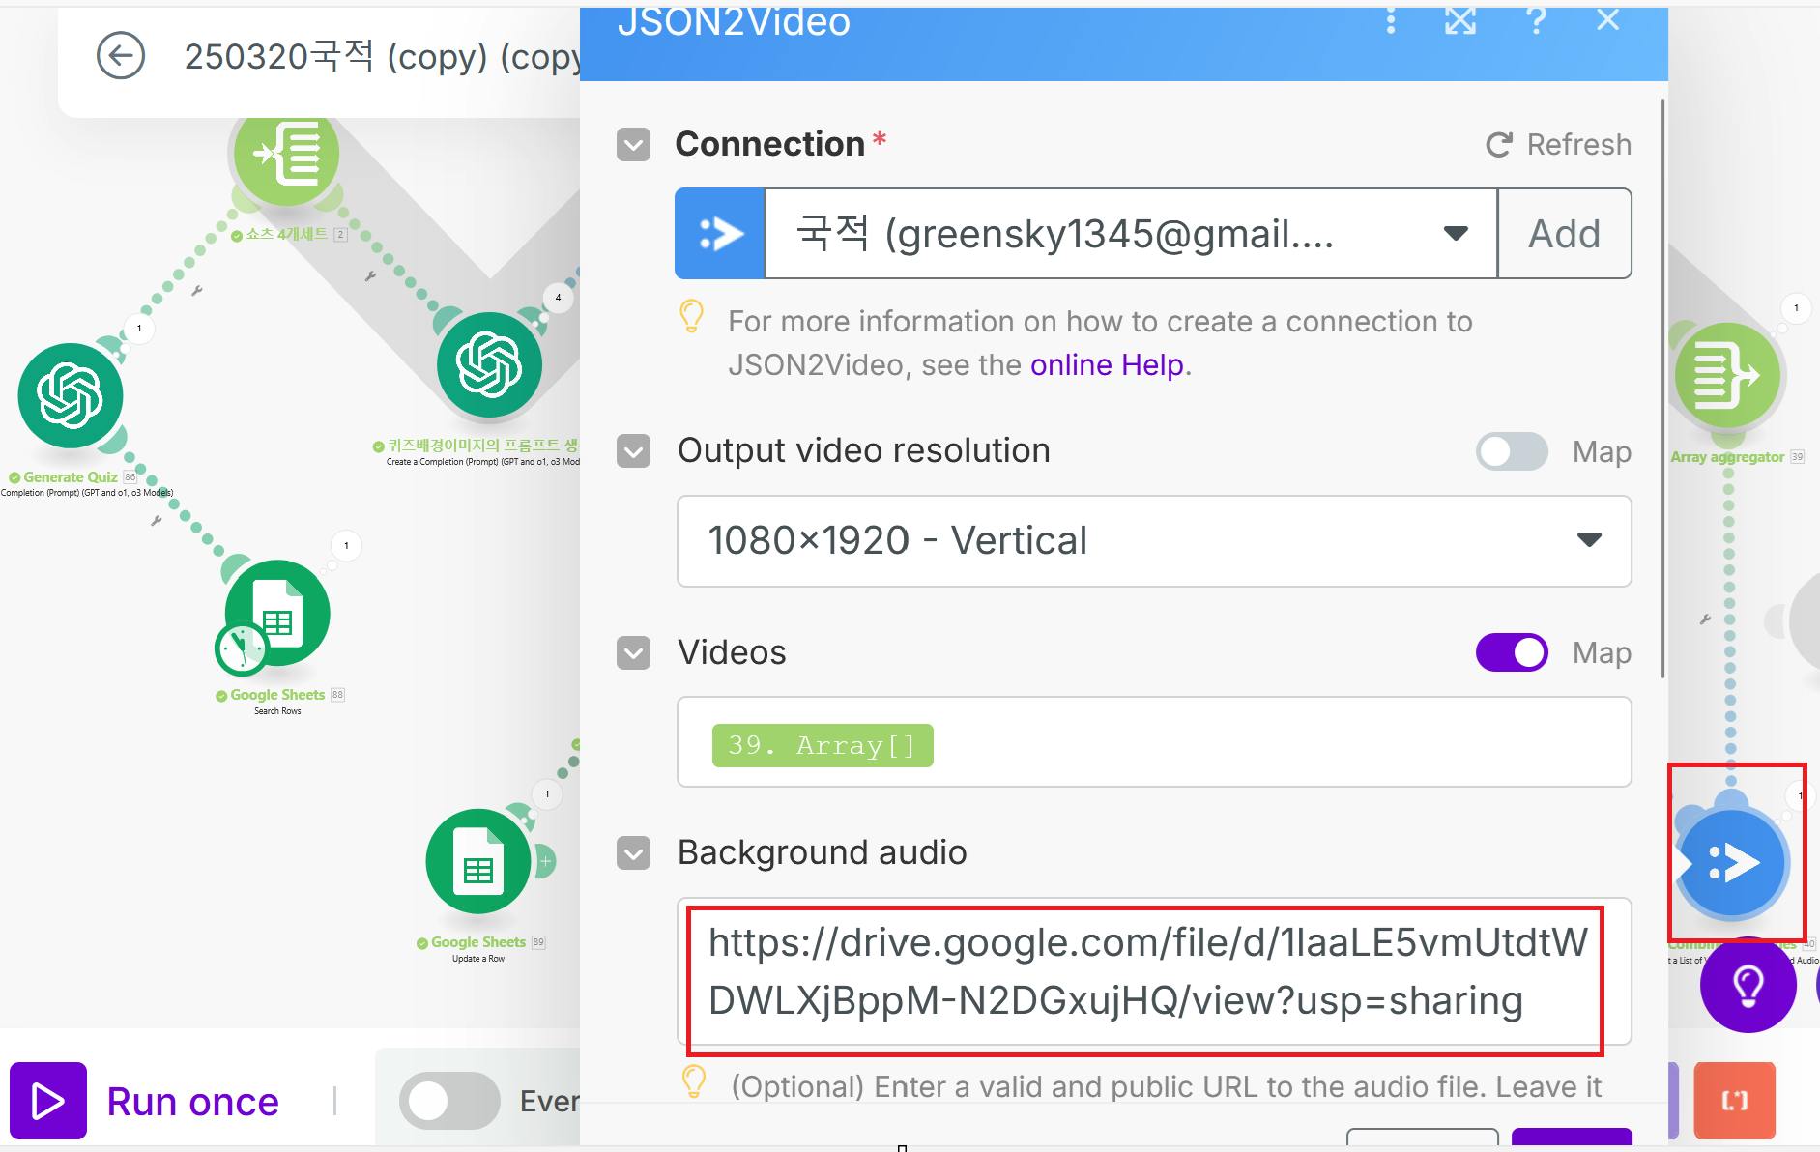The width and height of the screenshot is (1820, 1152).
Task: Open the JSON2Video panel question mark help
Action: point(1536,20)
